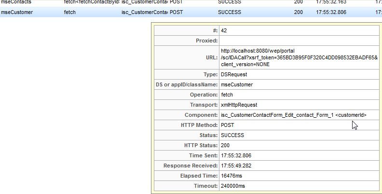Click the 17:55:32.806 time cell in the highlighted row
The width and height of the screenshot is (382, 194).
click(332, 12)
